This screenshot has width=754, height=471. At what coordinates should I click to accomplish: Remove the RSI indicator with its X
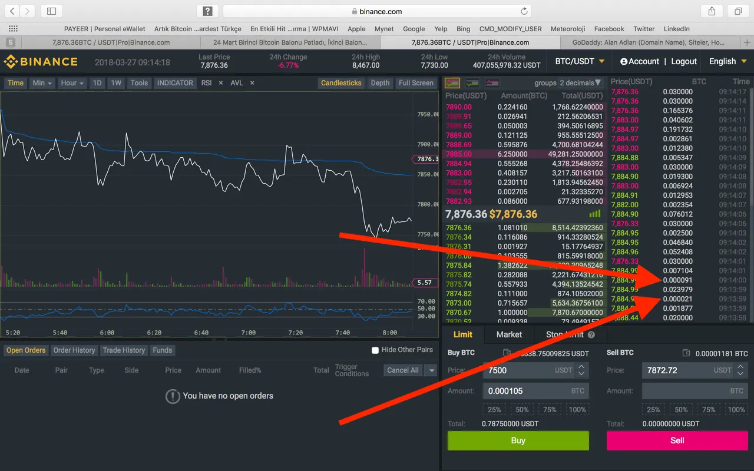point(221,83)
